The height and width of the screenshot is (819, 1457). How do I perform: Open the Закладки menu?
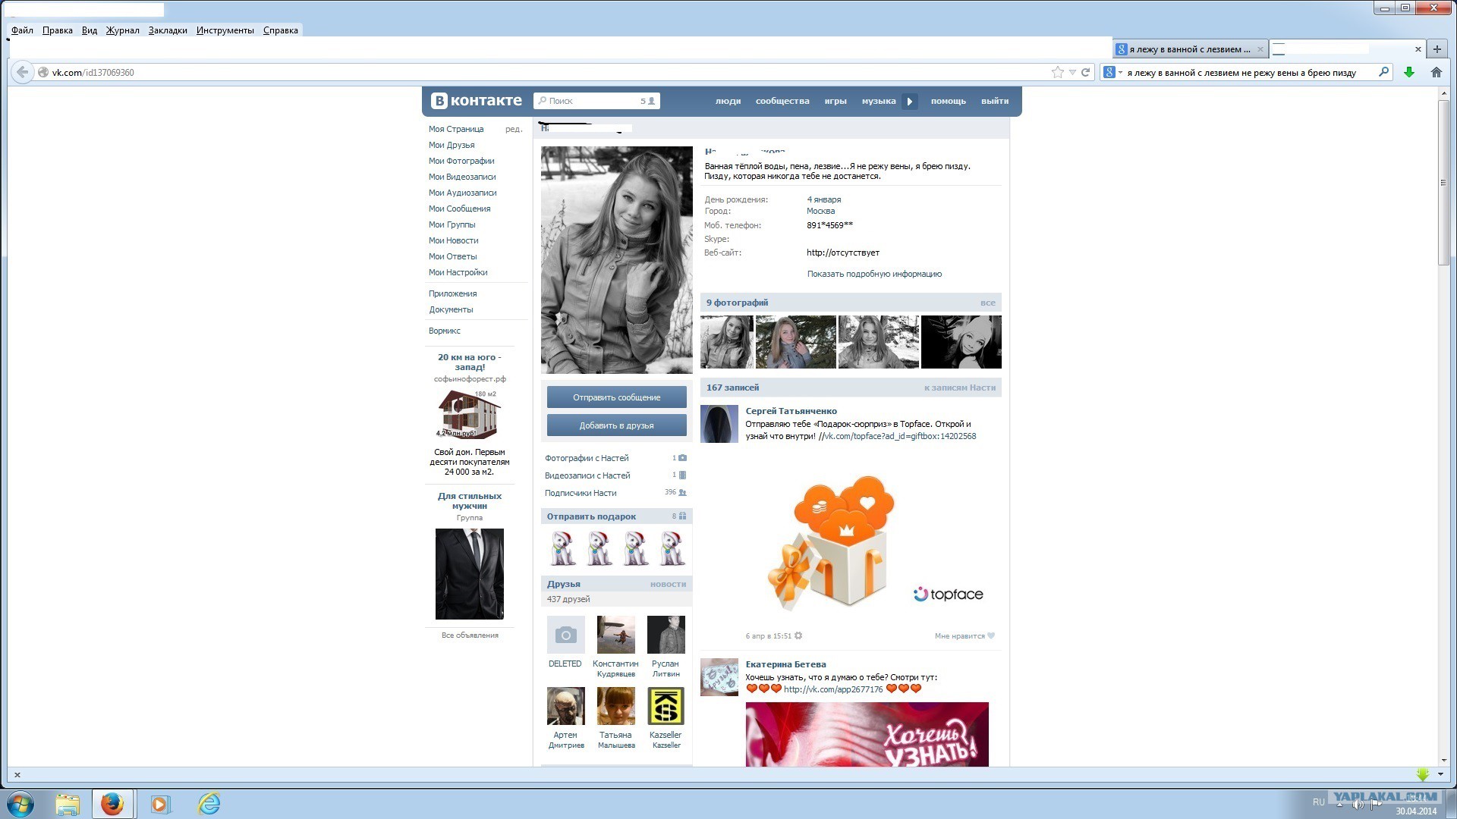pos(168,30)
